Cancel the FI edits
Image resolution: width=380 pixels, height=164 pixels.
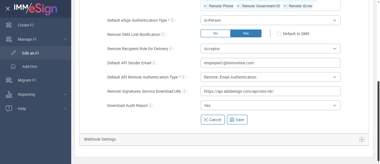coord(213,120)
